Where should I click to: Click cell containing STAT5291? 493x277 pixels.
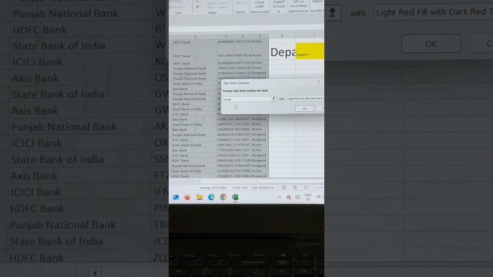click(x=242, y=124)
